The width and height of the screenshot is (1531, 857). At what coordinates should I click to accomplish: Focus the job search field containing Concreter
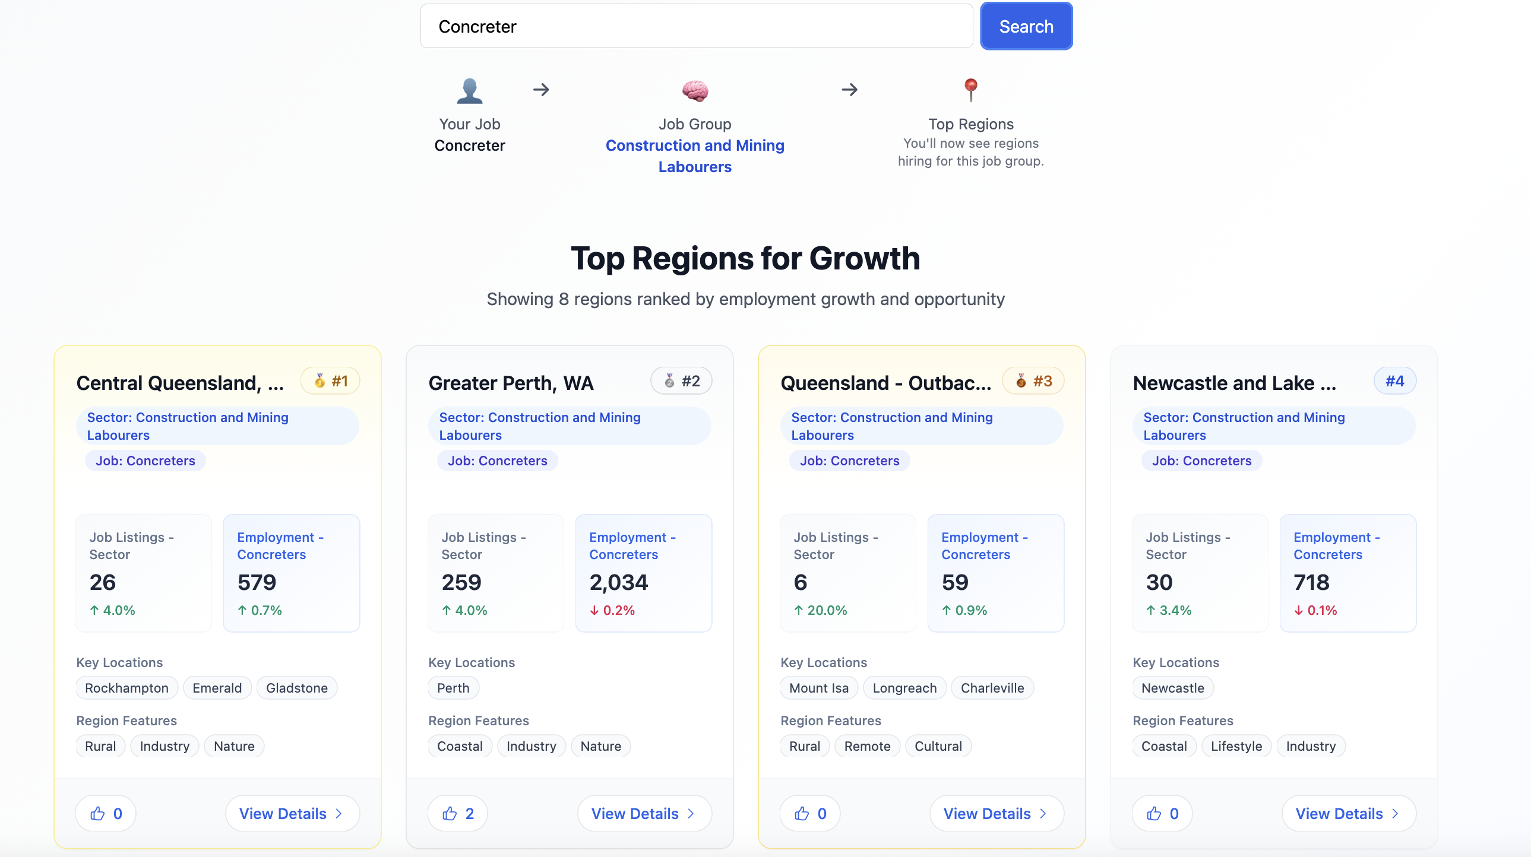pos(696,27)
